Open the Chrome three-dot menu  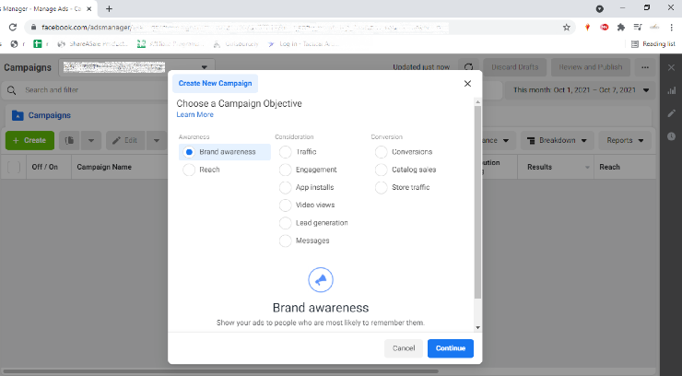(672, 28)
